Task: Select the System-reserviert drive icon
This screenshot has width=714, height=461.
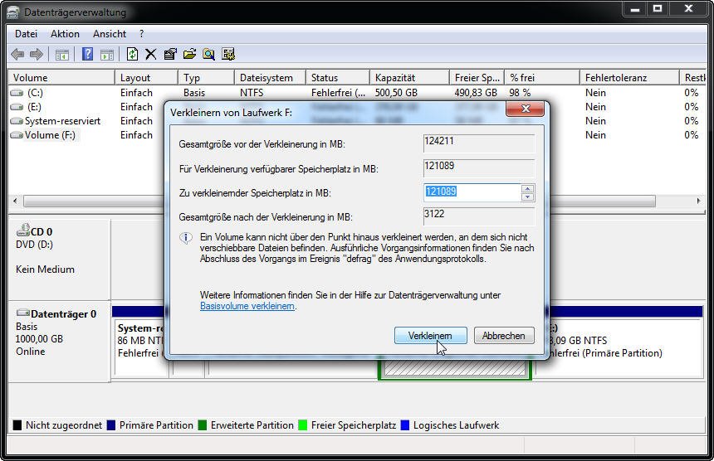Action: pos(17,121)
